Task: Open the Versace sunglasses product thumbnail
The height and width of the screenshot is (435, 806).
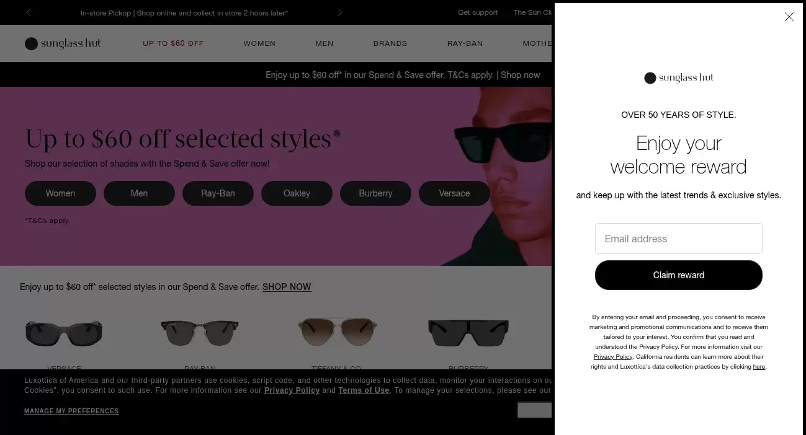Action: point(64,333)
